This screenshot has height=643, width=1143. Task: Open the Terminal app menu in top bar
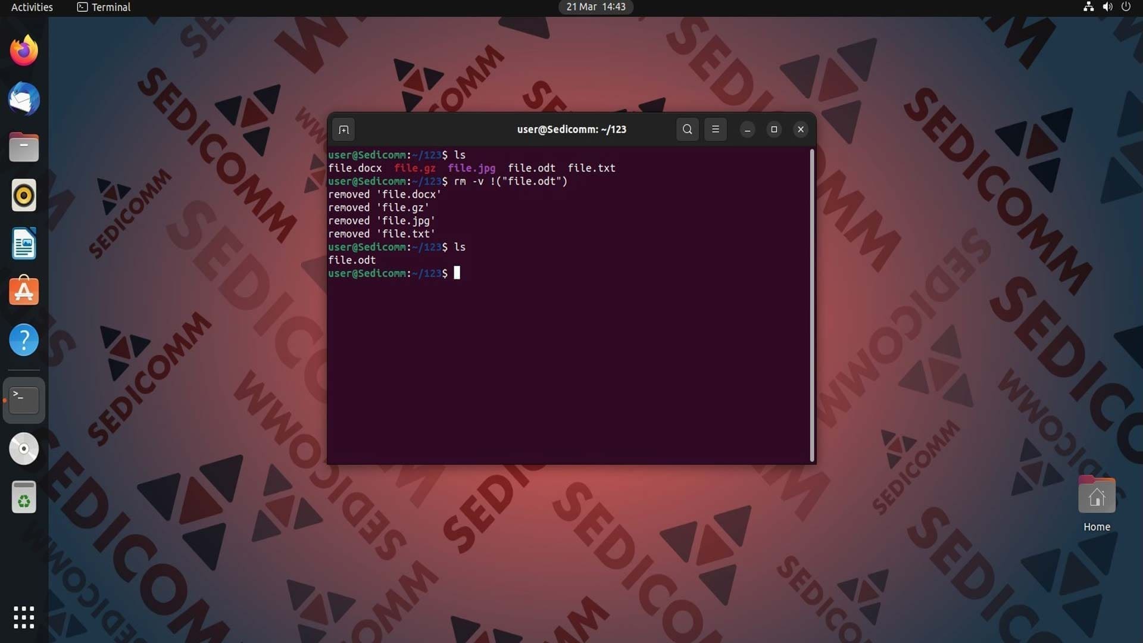tap(104, 7)
